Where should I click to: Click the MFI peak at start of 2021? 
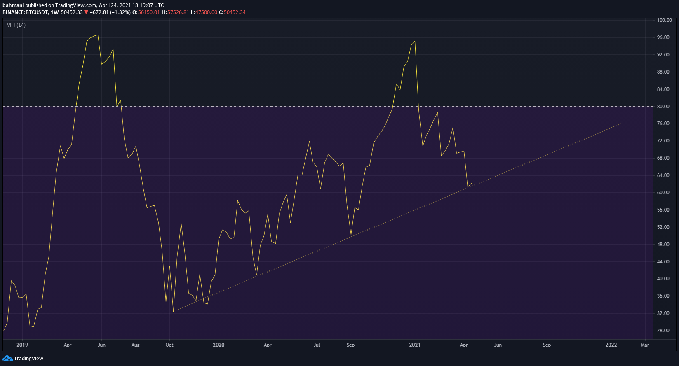pos(415,41)
